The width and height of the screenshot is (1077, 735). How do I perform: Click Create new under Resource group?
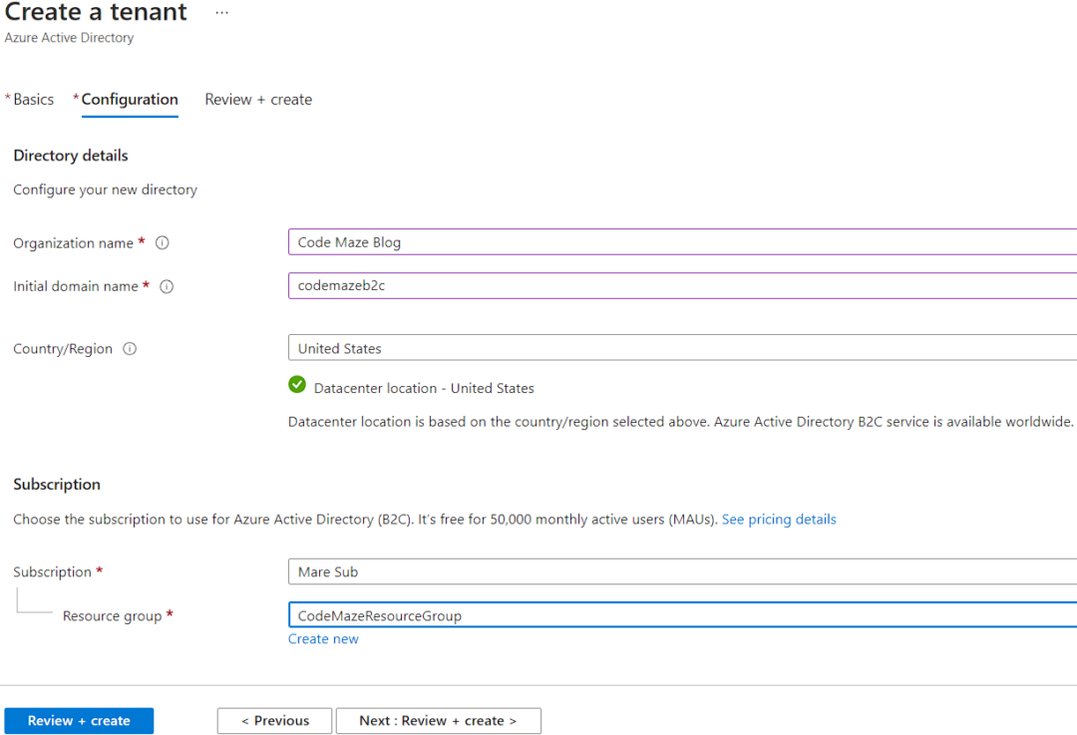[323, 639]
